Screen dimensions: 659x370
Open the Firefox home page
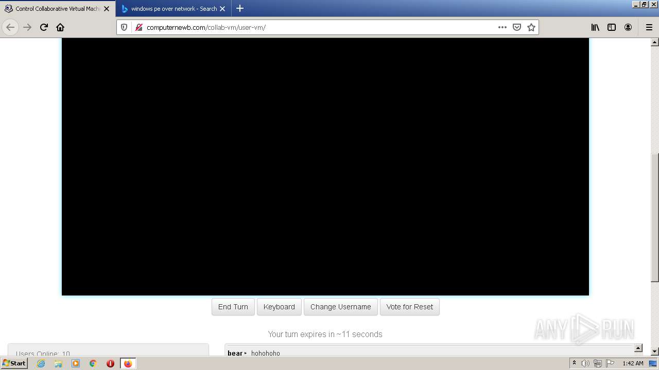point(60,27)
